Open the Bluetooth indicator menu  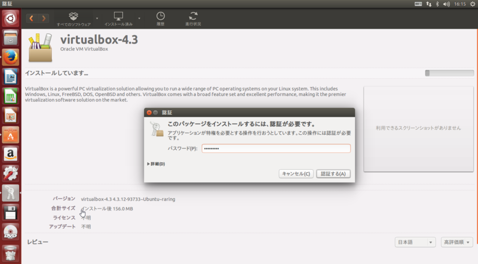pos(437,4)
